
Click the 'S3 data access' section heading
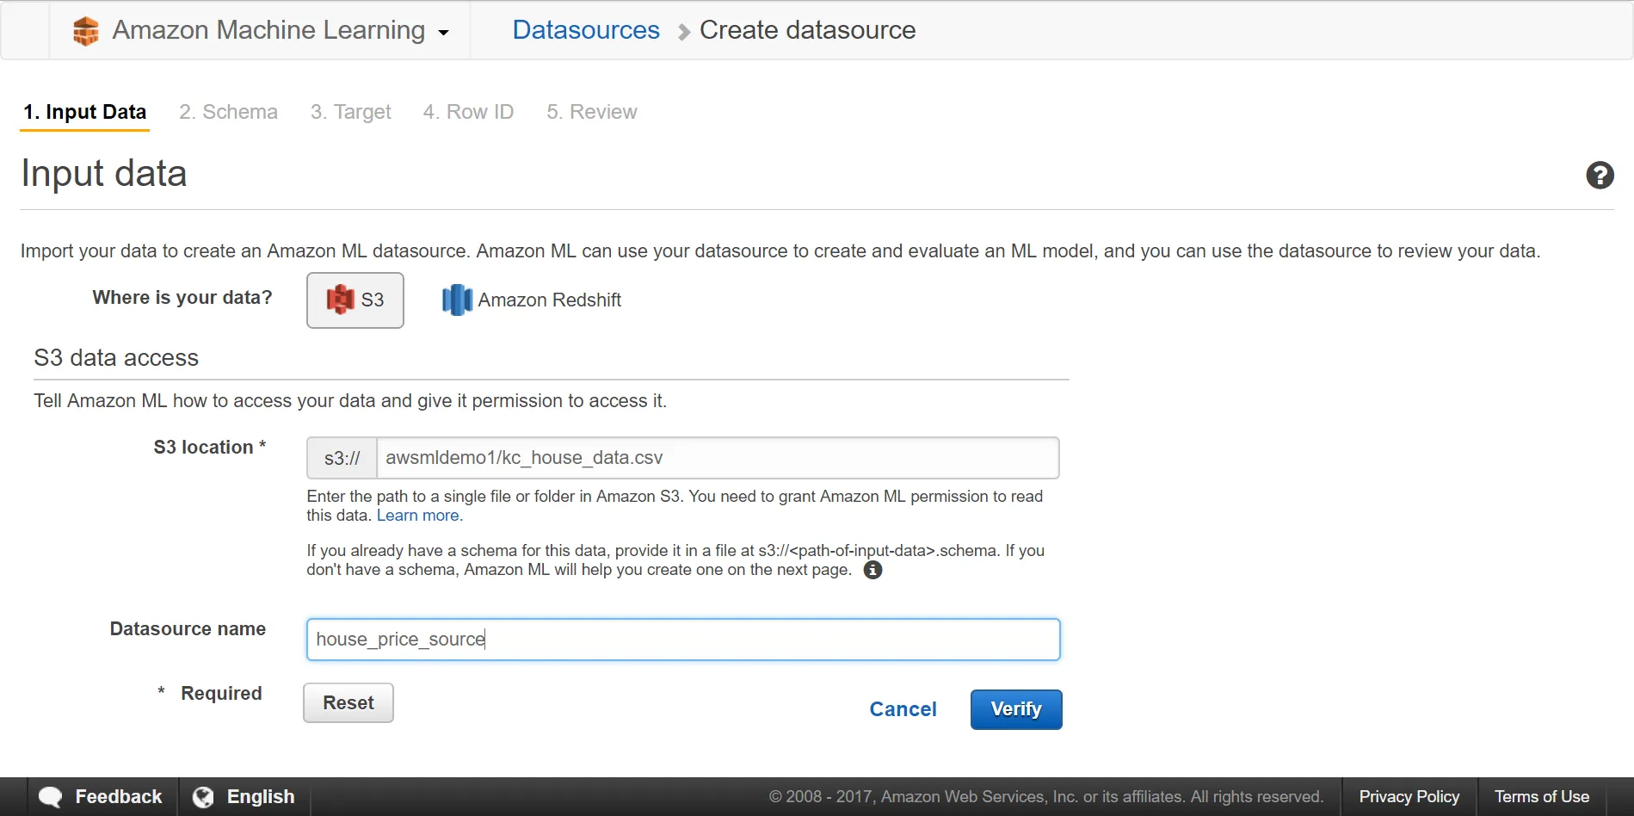coord(116,358)
